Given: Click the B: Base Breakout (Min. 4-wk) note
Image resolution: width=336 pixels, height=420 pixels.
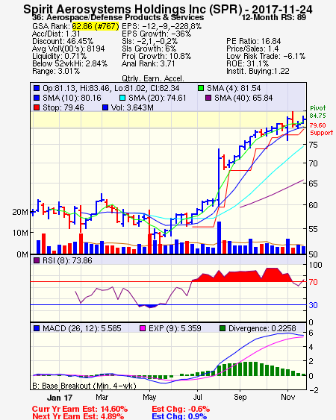Looking at the screenshot, I should 84,386.
